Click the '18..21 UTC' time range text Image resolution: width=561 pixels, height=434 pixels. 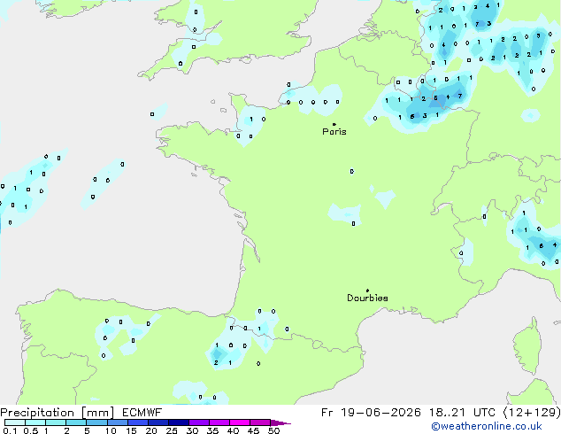(462, 413)
